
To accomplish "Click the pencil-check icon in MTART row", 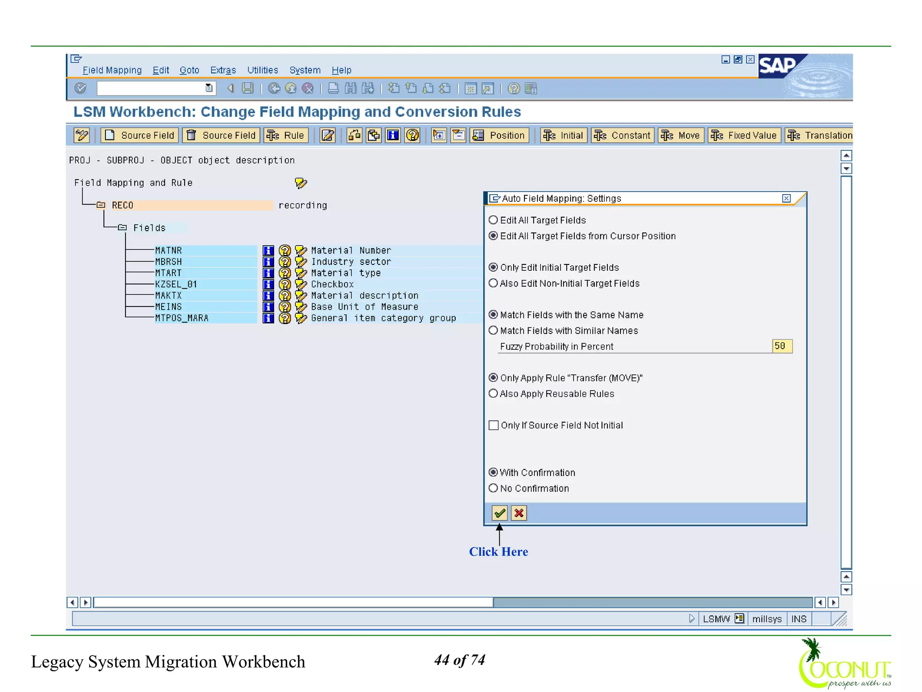I will pos(301,273).
